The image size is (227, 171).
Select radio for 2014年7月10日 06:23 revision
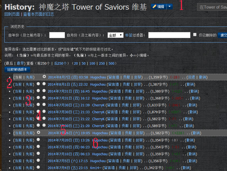click(38, 146)
